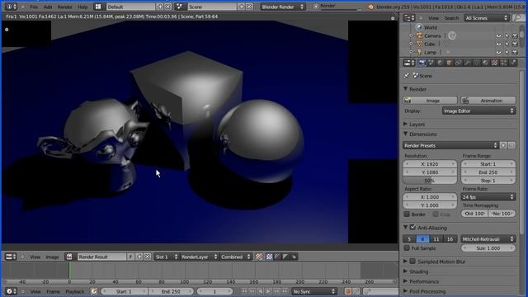This screenshot has height=297, width=528.
Task: Expand the Performance panel
Action: [x=423, y=281]
